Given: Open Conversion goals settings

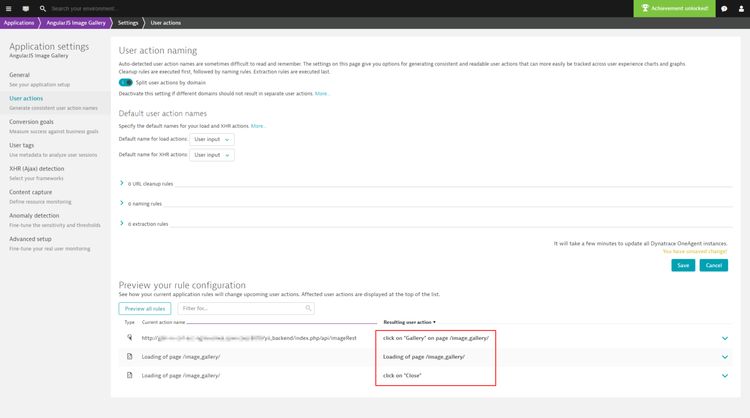Looking at the screenshot, I should 55,126.
